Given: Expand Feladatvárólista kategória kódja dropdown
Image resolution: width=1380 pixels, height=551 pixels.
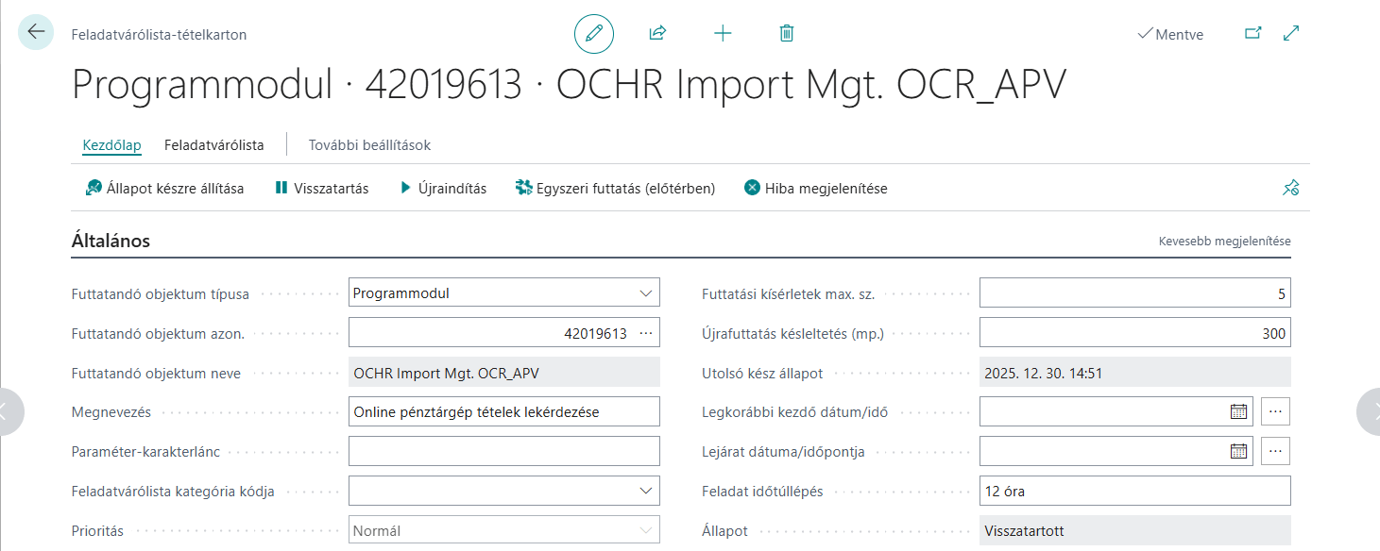Looking at the screenshot, I should 646,491.
